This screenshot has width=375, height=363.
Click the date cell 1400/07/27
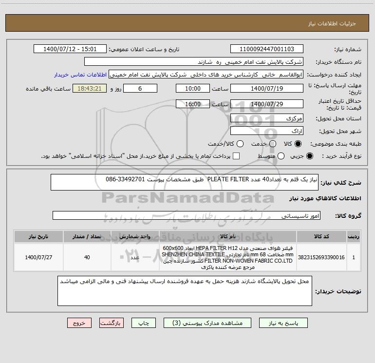38,257
